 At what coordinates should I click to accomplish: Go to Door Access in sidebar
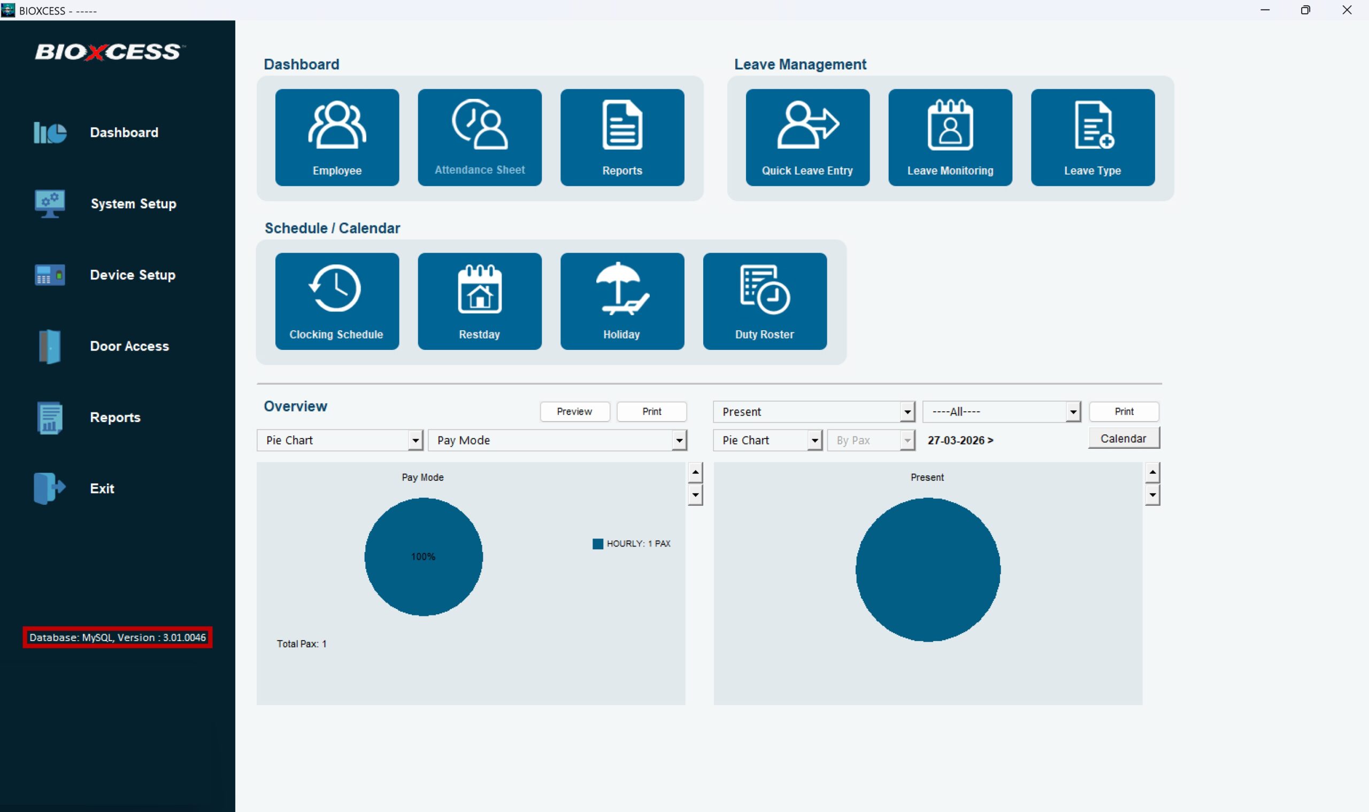[129, 346]
